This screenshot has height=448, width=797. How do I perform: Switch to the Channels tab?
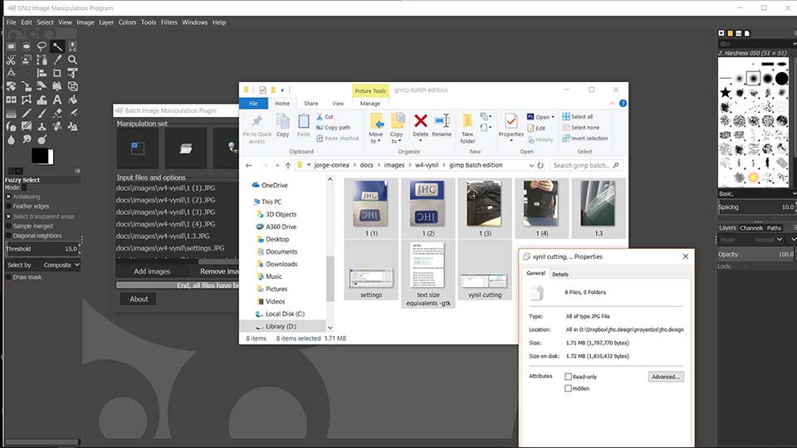[x=751, y=228]
